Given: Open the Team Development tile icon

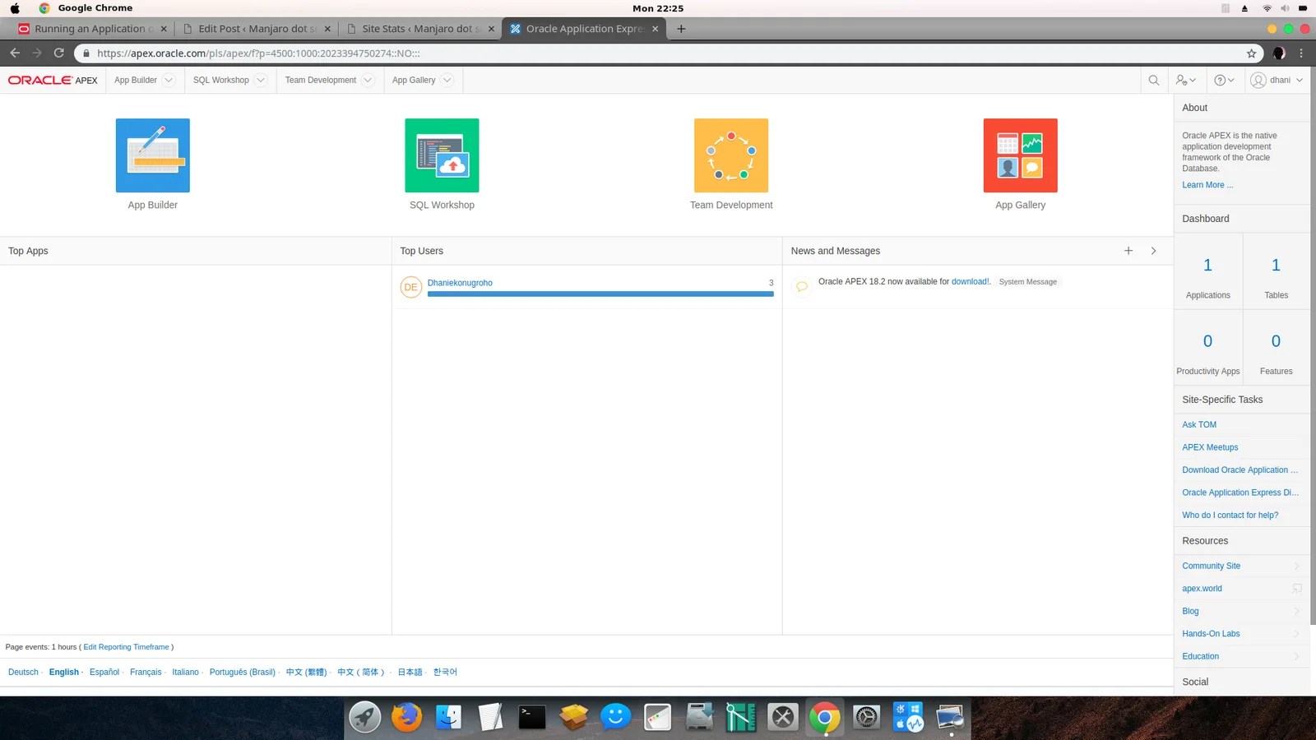Looking at the screenshot, I should click(x=731, y=155).
